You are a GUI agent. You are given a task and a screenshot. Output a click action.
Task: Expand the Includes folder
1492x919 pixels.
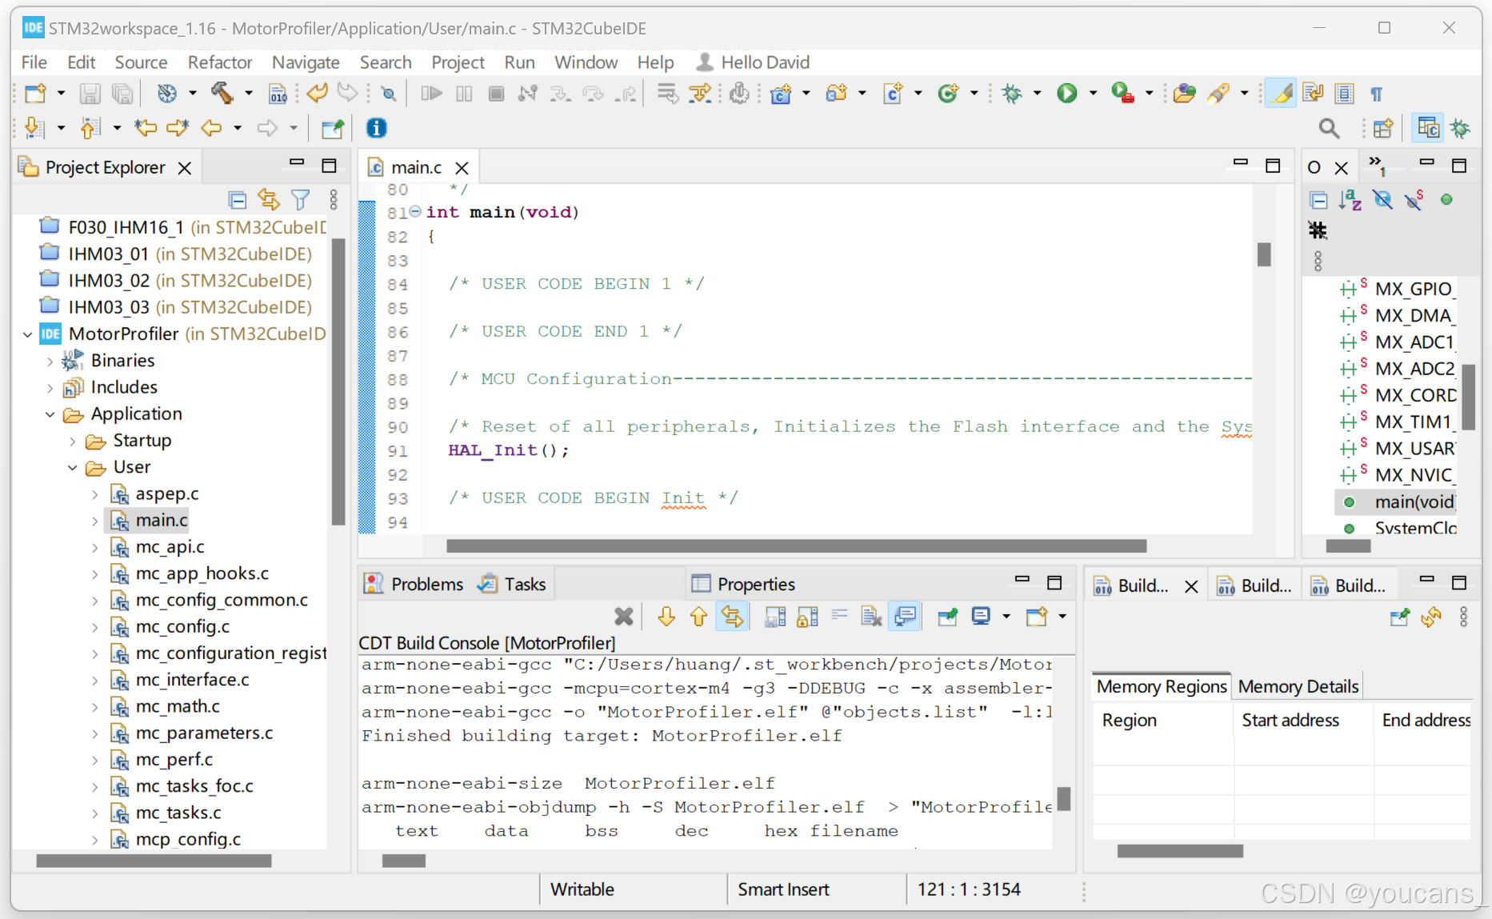pyautogui.click(x=50, y=388)
